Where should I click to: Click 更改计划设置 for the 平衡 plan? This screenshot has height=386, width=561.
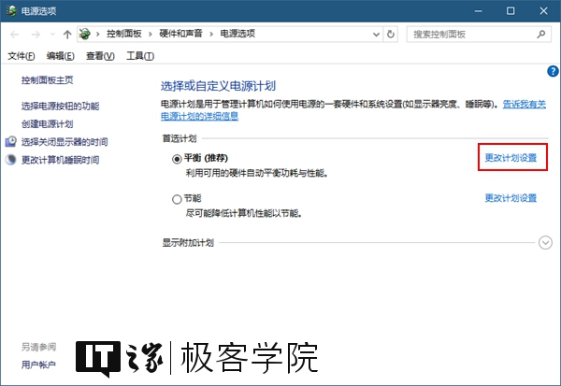(x=511, y=158)
